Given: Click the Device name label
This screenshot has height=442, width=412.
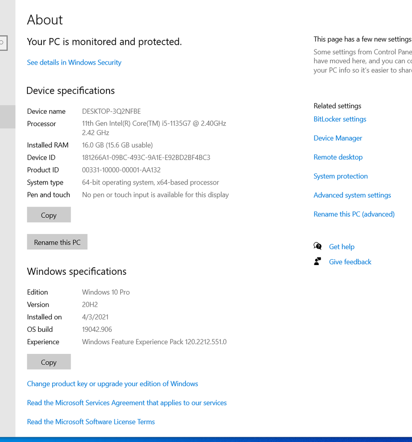Looking at the screenshot, I should pos(46,111).
